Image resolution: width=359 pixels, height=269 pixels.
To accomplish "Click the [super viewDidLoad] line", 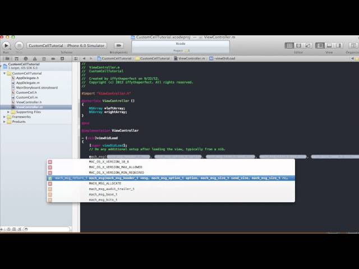I will 108,146.
